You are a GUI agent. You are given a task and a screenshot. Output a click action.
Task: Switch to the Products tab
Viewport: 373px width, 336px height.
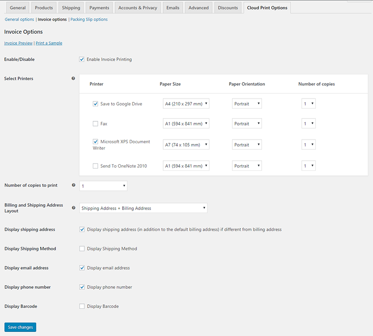[x=44, y=7]
